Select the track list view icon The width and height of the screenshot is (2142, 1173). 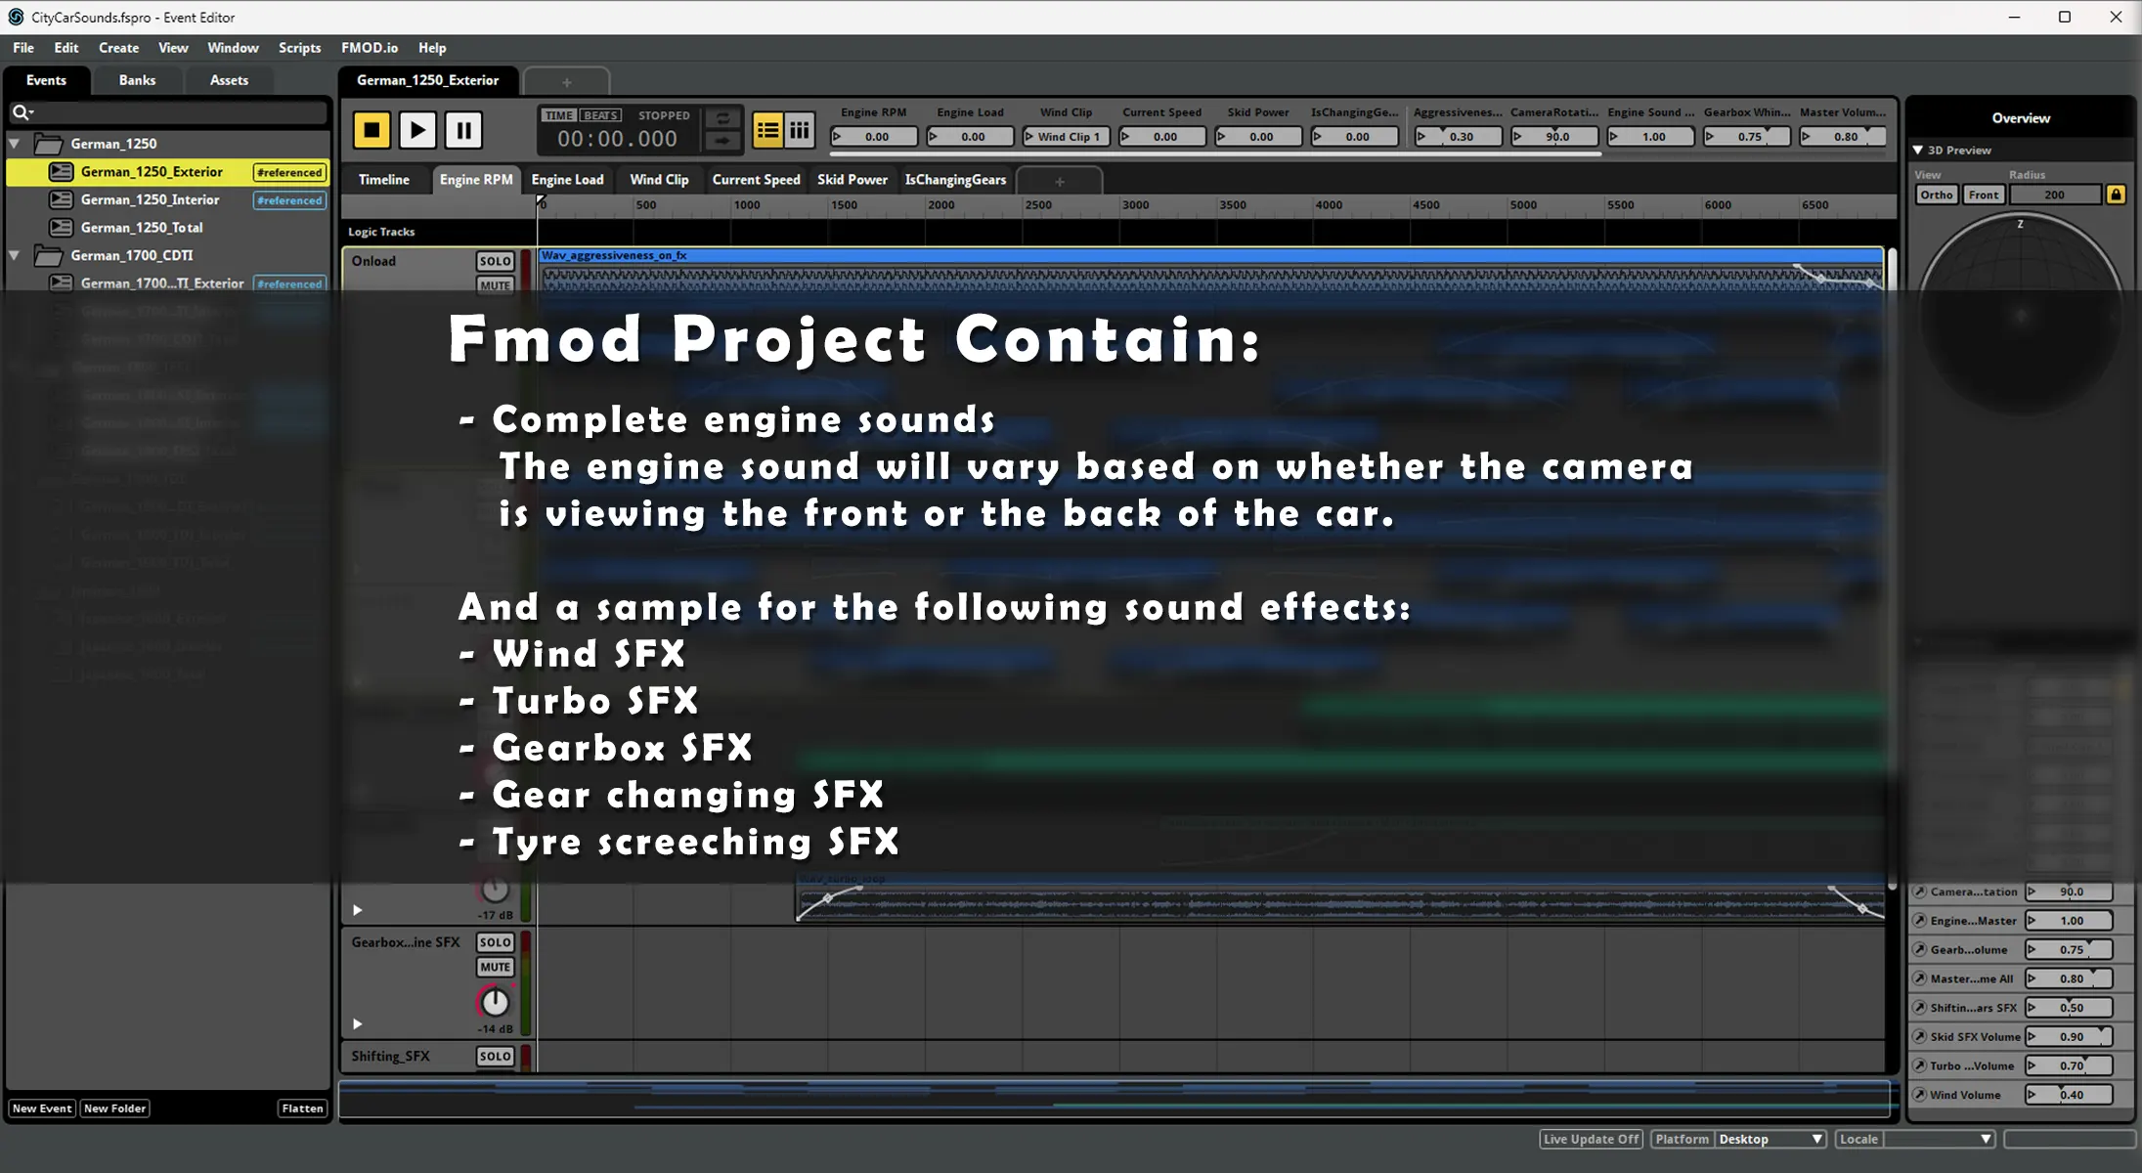767,130
